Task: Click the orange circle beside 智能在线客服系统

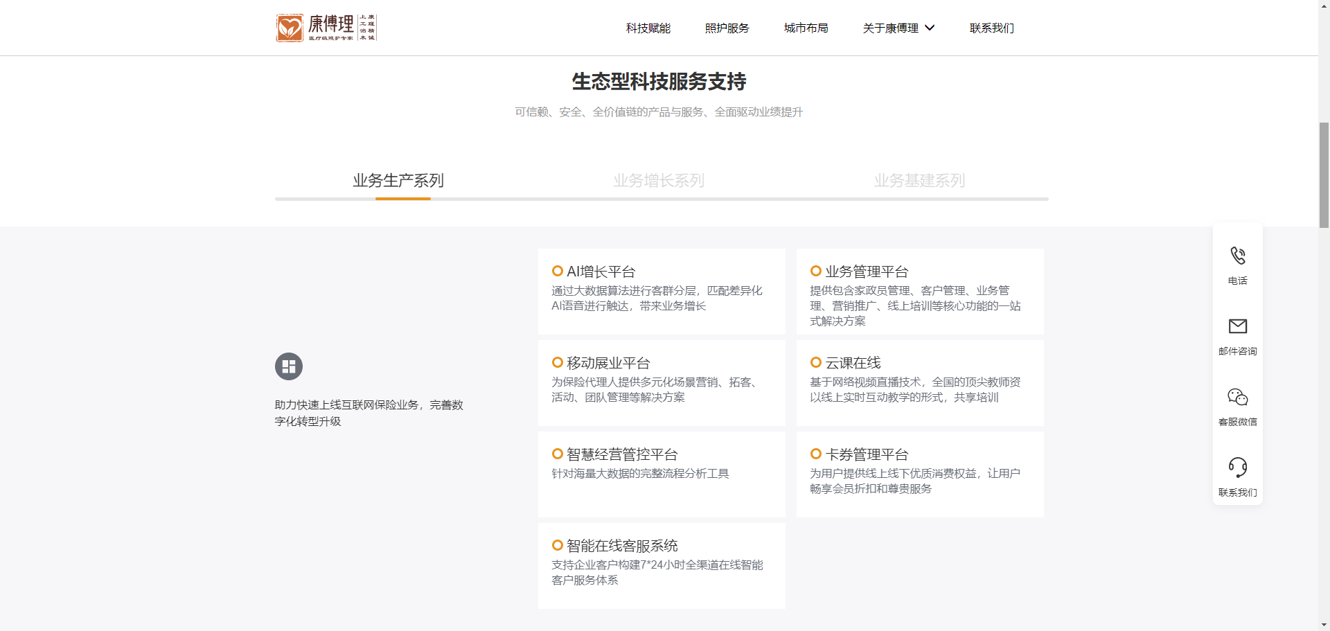Action: pos(558,545)
